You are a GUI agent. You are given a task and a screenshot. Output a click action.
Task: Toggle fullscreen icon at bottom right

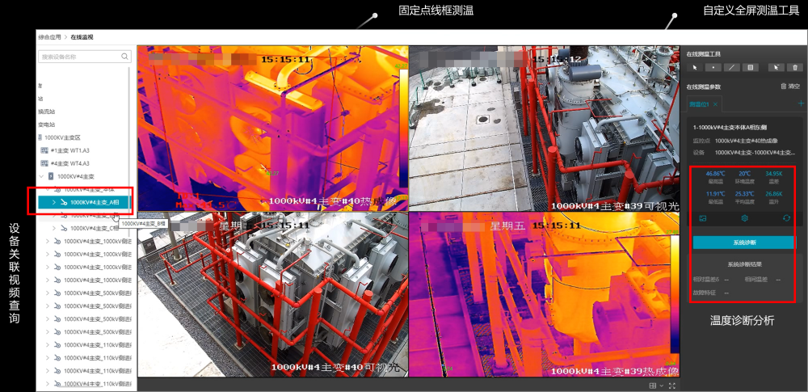click(x=672, y=386)
